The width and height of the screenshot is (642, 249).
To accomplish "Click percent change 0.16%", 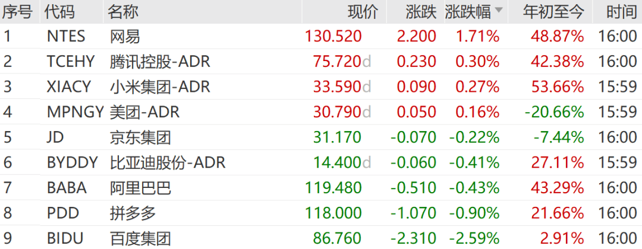I will click(477, 112).
